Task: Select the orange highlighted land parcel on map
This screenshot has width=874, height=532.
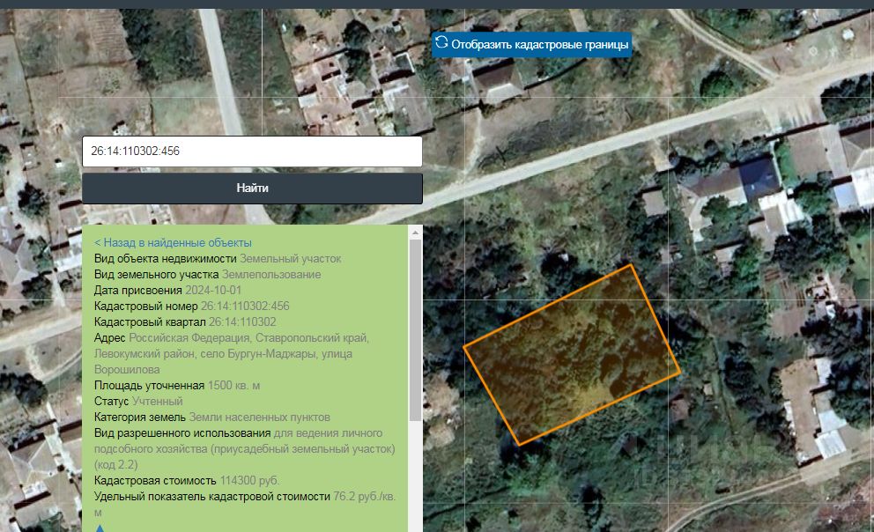Action: (572, 354)
